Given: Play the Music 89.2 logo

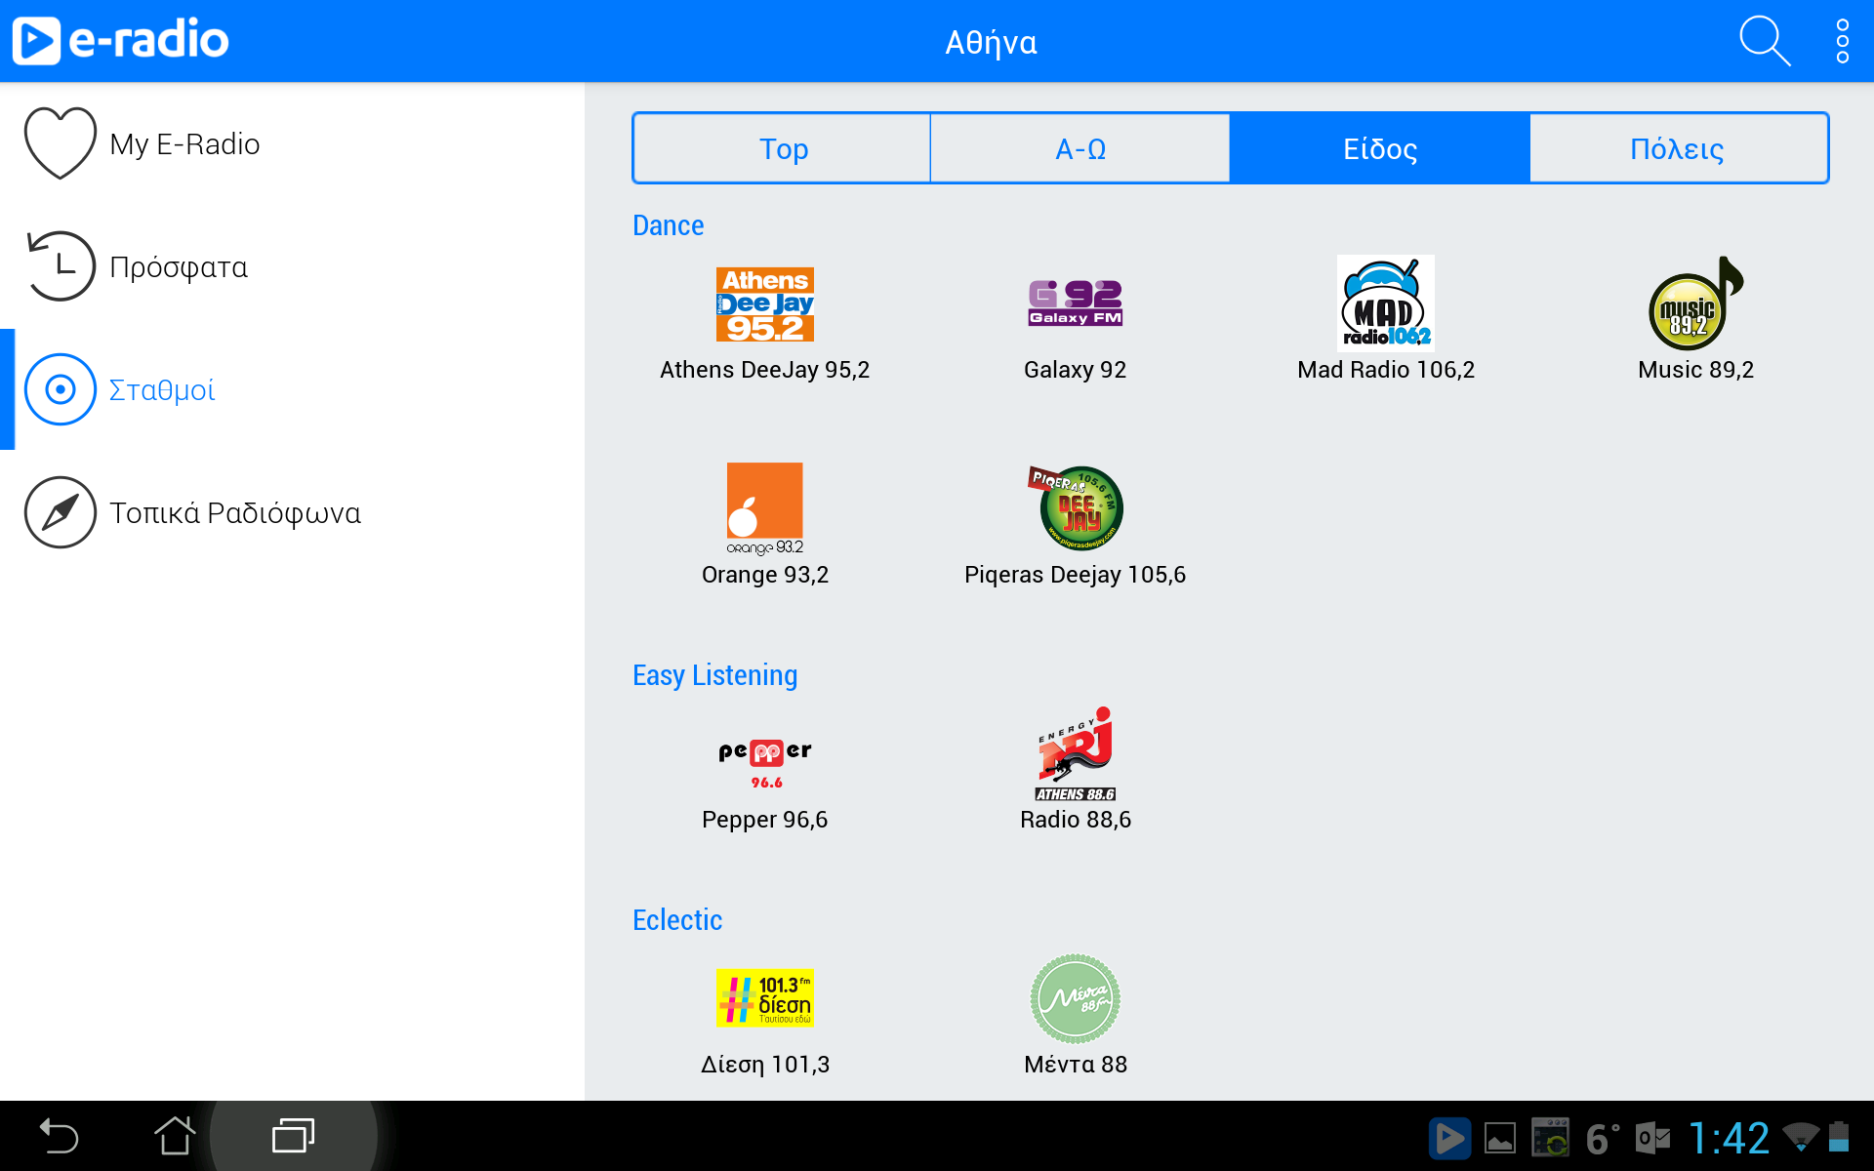Looking at the screenshot, I should (x=1696, y=303).
